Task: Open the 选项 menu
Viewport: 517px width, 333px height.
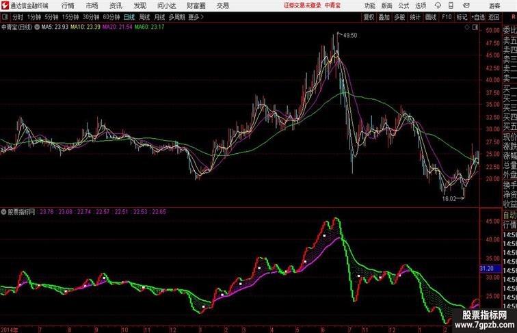Action: click(421, 5)
